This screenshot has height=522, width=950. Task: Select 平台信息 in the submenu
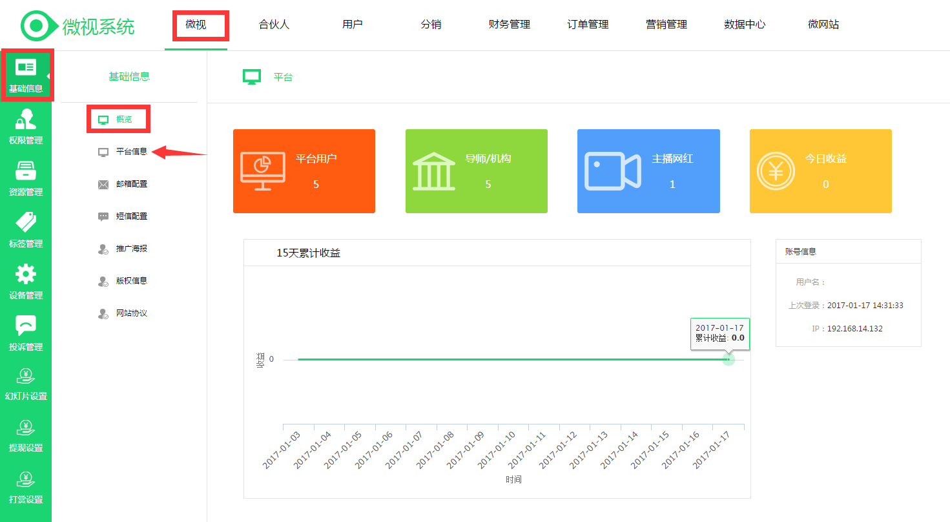click(132, 152)
